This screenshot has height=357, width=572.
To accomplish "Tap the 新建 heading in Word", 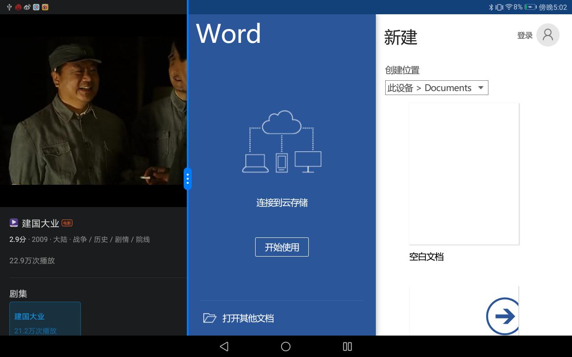I will (x=401, y=37).
